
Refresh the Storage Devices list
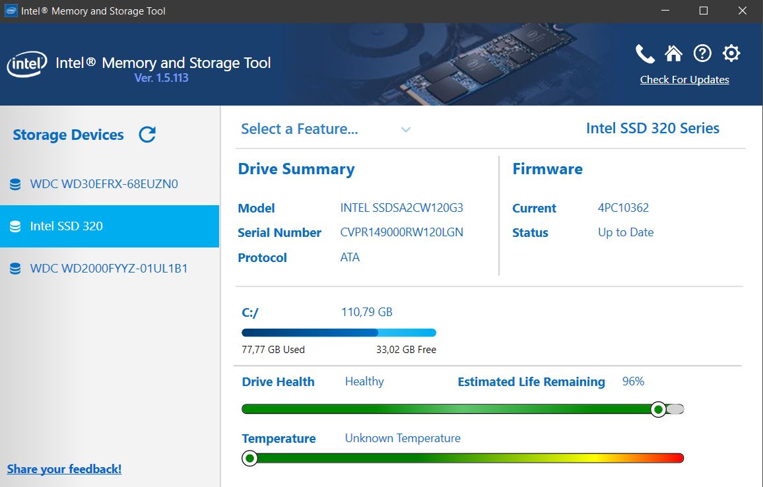(147, 135)
